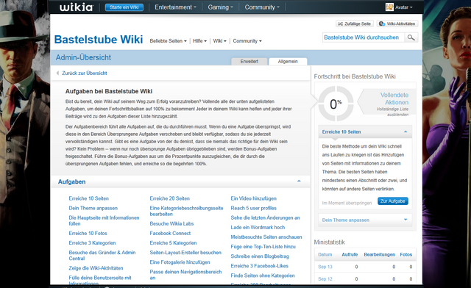Open Facebook Connect task

coord(170,233)
